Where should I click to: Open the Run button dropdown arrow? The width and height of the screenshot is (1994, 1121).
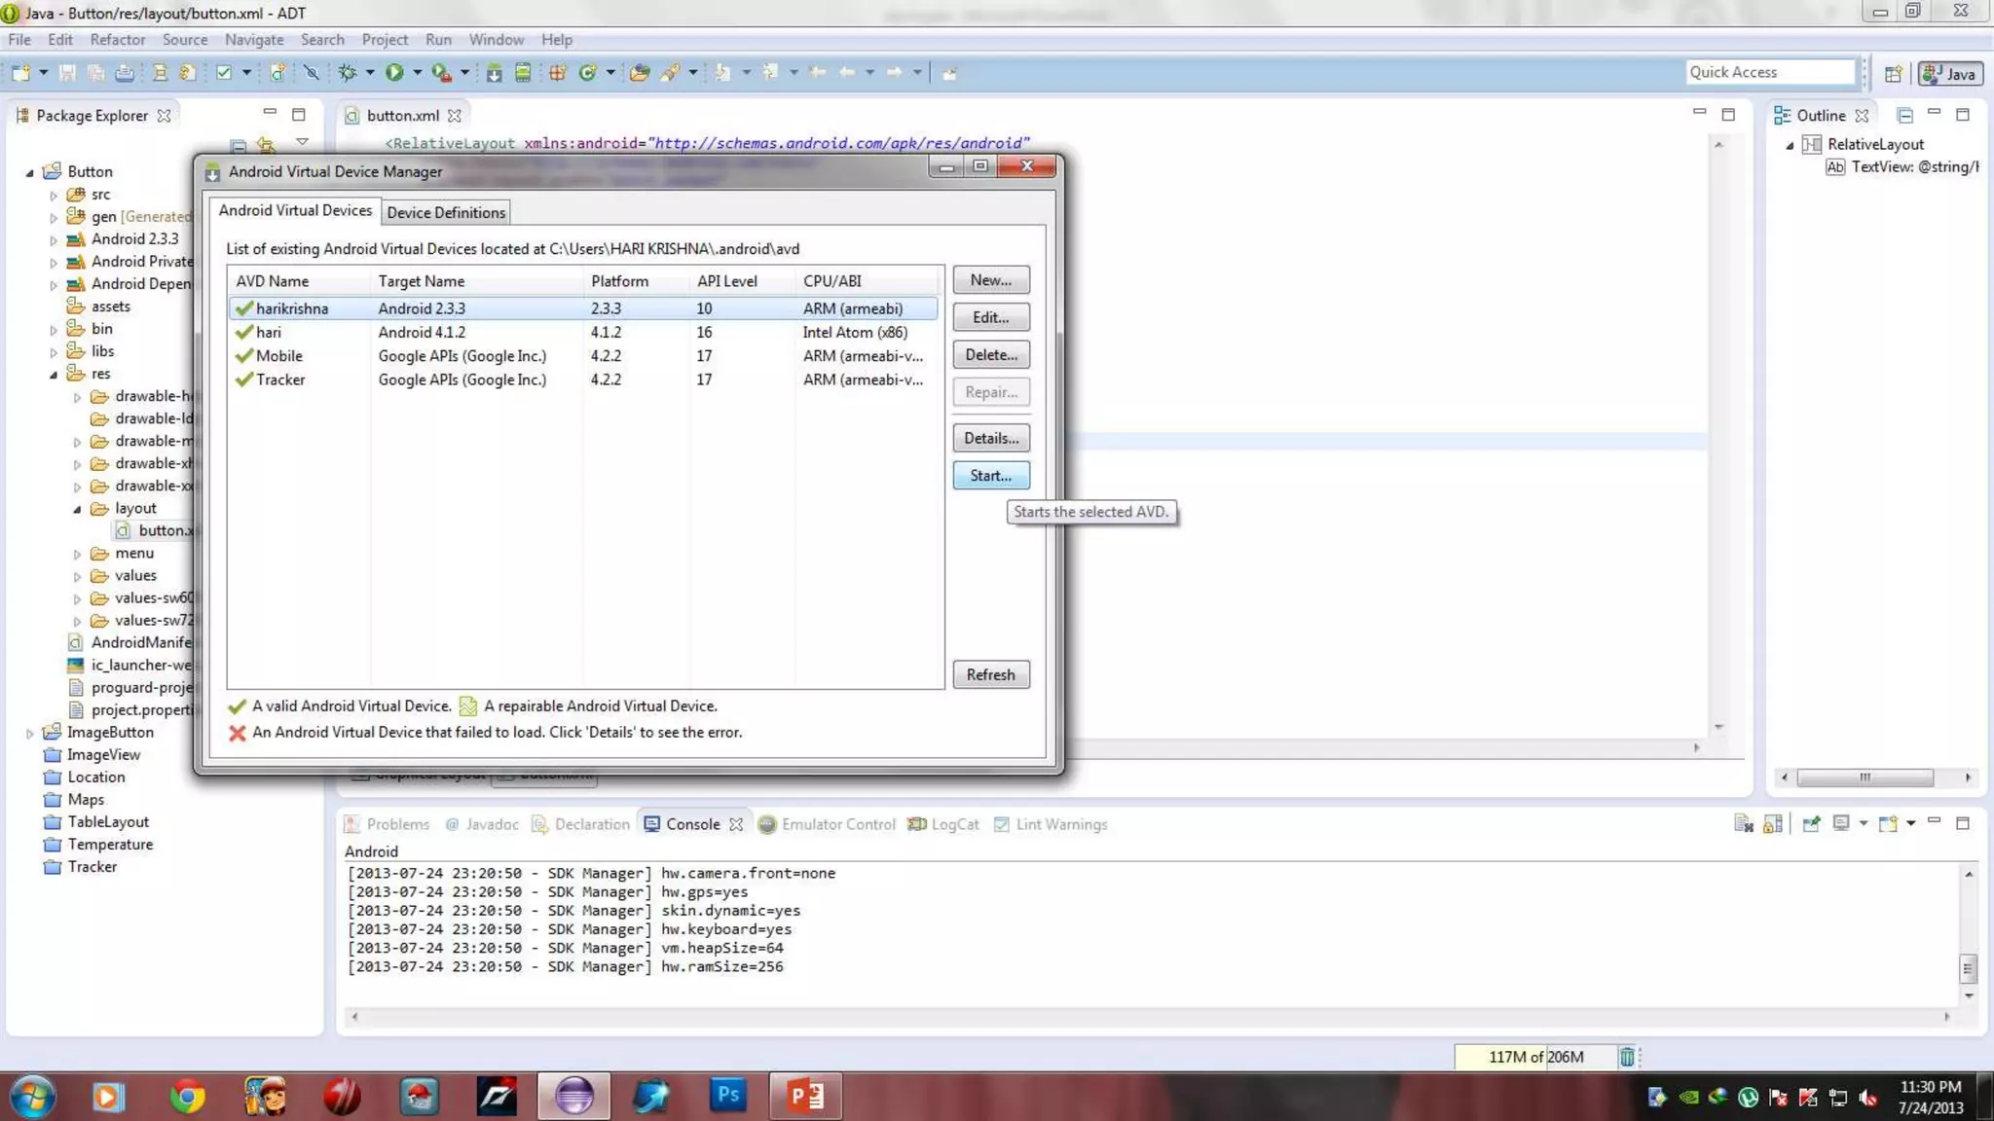point(417,72)
